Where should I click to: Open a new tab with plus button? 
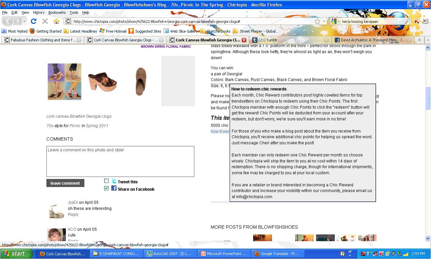(x=419, y=40)
